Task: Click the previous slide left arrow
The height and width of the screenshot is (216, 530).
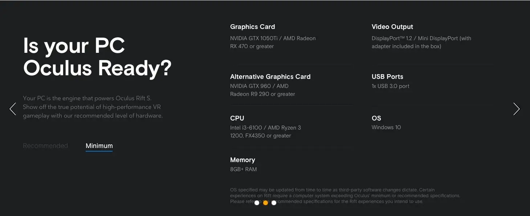Action: [13, 109]
